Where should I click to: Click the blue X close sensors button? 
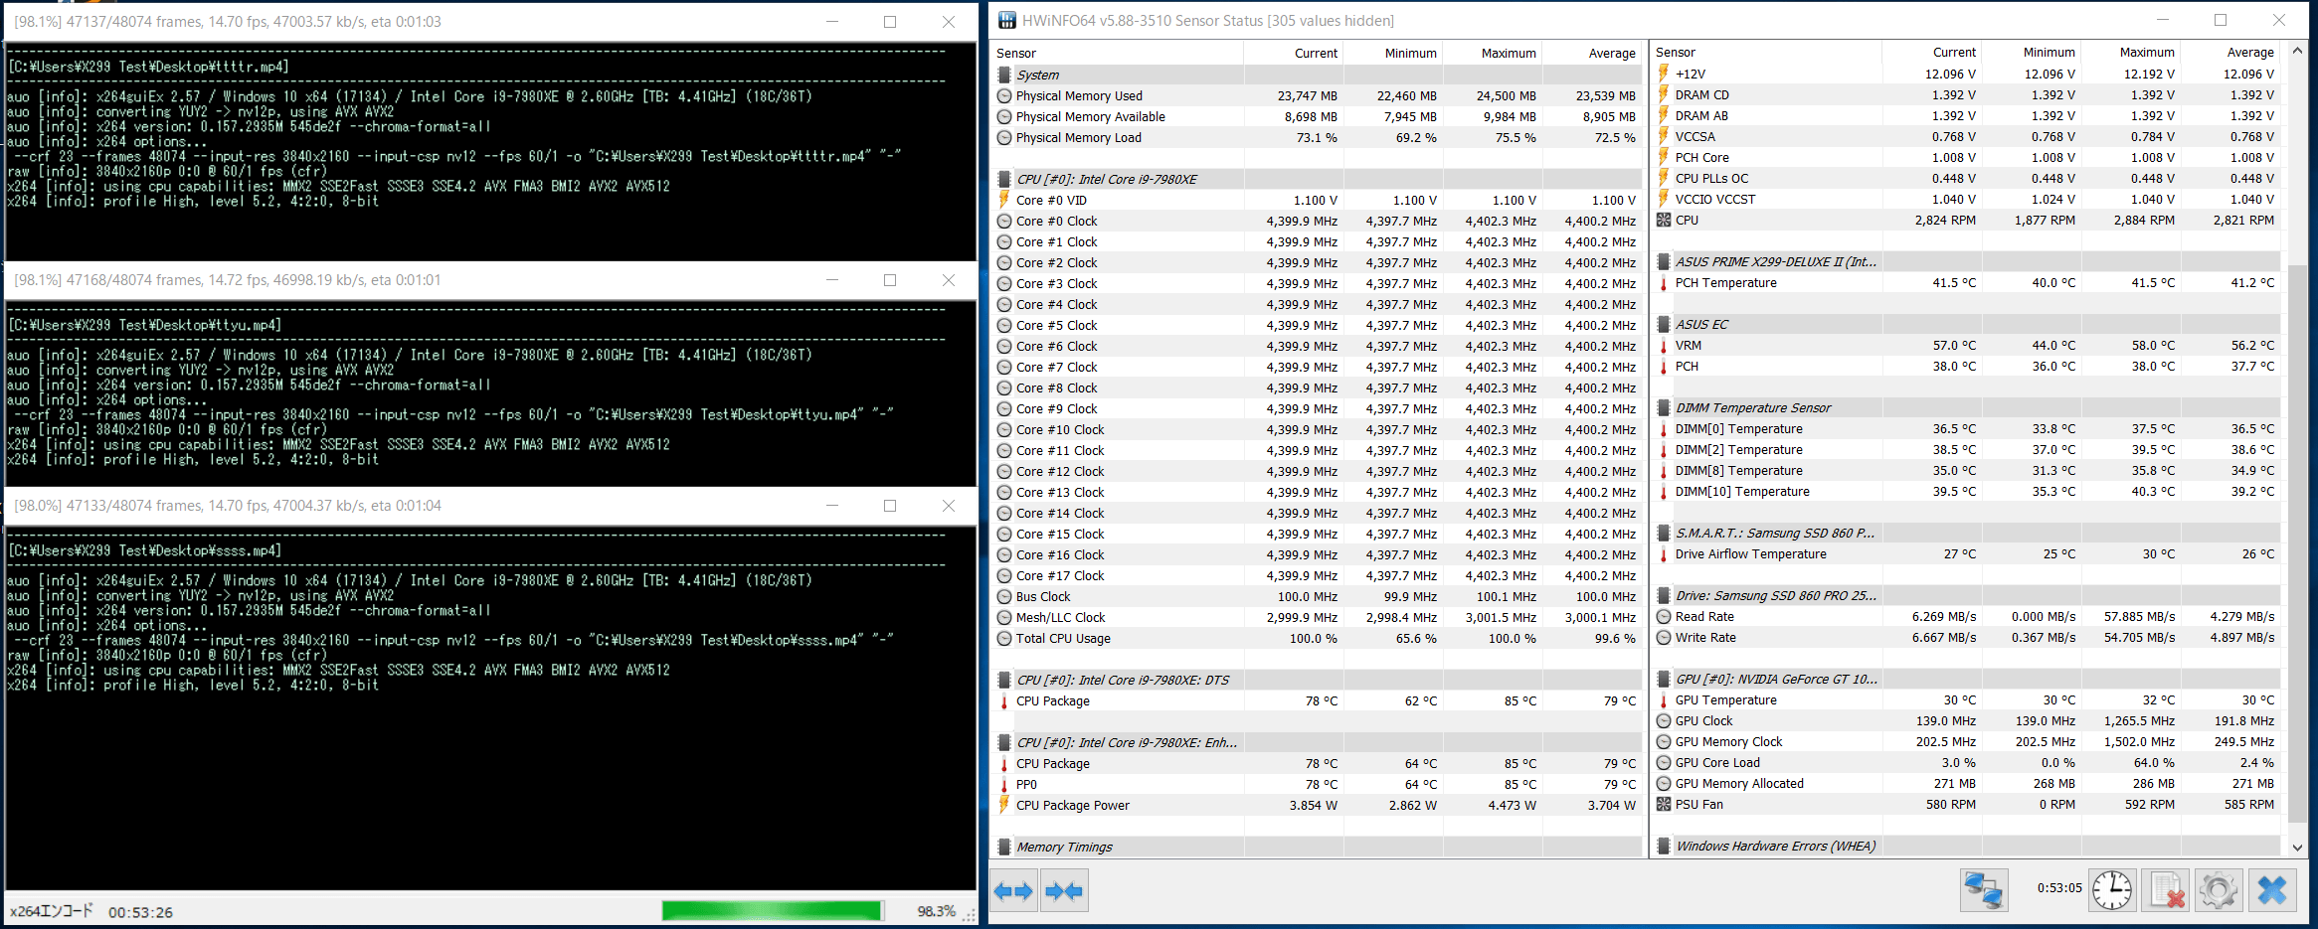tap(2272, 889)
